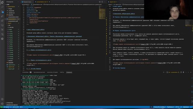Viewport: 193px width, 109px height.
Task: Open the first tab in left editor group
Action: pos(27,2)
